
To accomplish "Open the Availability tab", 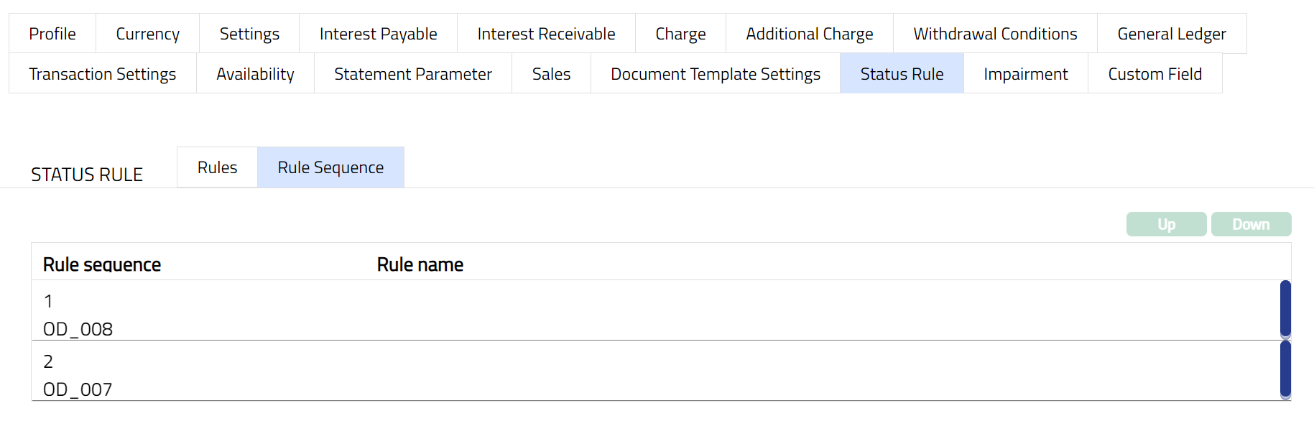I will (x=255, y=74).
